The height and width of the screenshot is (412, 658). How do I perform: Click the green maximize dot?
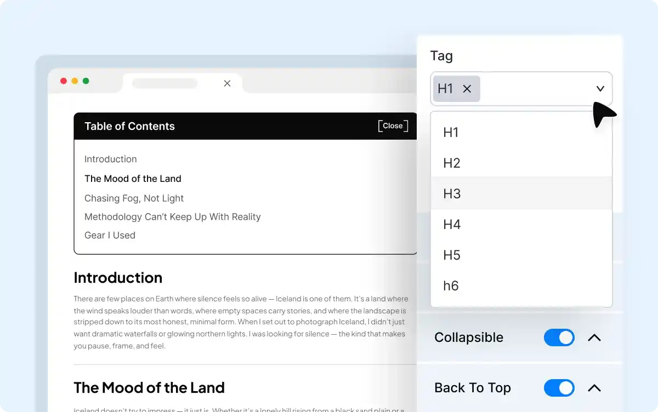click(x=86, y=81)
